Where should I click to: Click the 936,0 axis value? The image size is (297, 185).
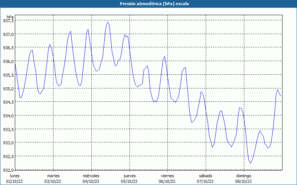pyautogui.click(x=9, y=61)
